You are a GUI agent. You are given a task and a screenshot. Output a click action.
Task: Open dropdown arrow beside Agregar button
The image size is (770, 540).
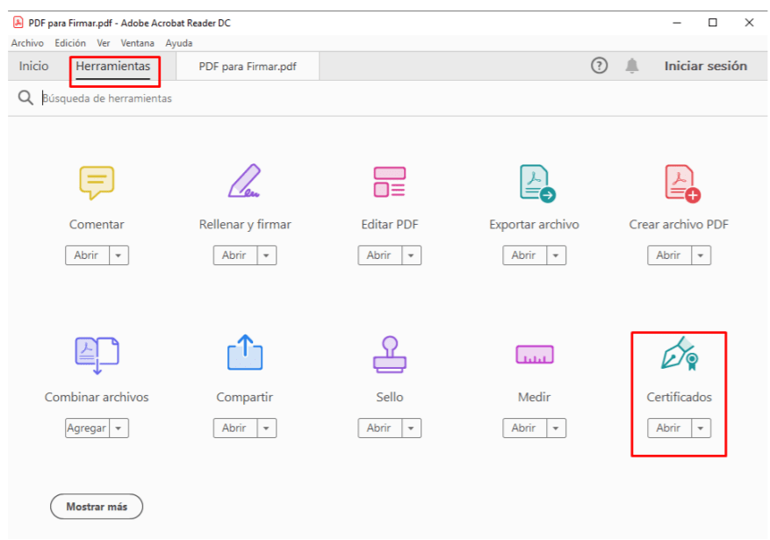(119, 428)
